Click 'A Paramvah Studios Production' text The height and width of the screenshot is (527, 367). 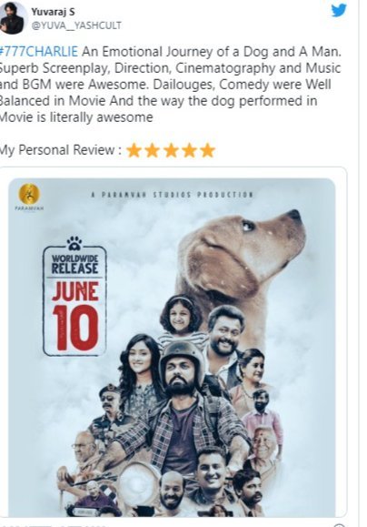(172, 195)
